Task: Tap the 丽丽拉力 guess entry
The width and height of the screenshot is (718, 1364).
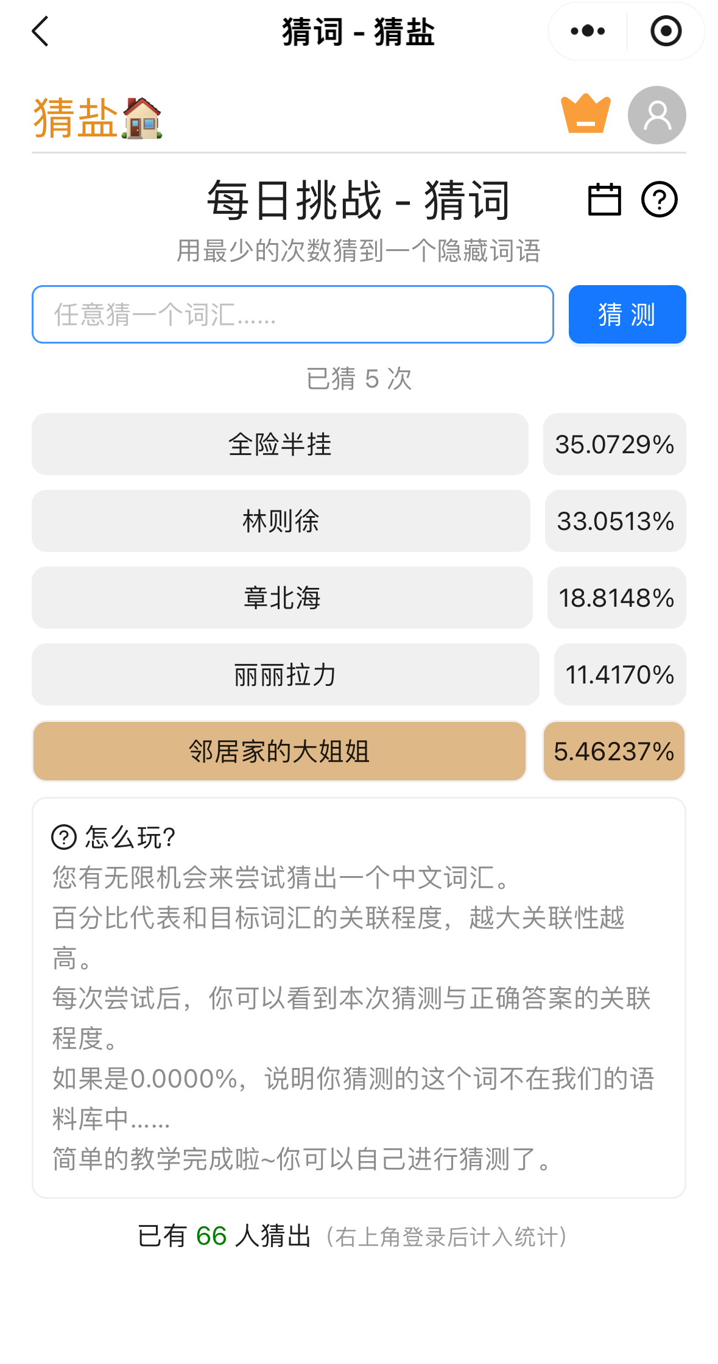Action: pos(285,674)
